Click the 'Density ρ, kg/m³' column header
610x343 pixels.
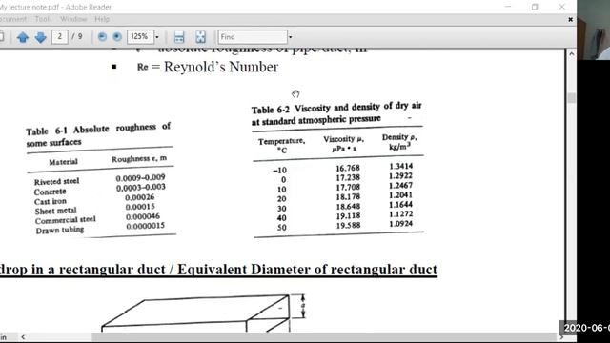[x=399, y=142]
